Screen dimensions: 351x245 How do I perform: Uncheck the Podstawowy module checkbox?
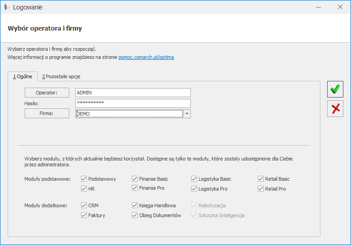(84, 179)
